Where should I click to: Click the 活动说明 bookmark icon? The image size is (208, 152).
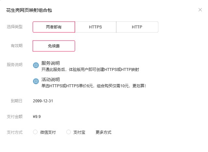click(x=36, y=81)
